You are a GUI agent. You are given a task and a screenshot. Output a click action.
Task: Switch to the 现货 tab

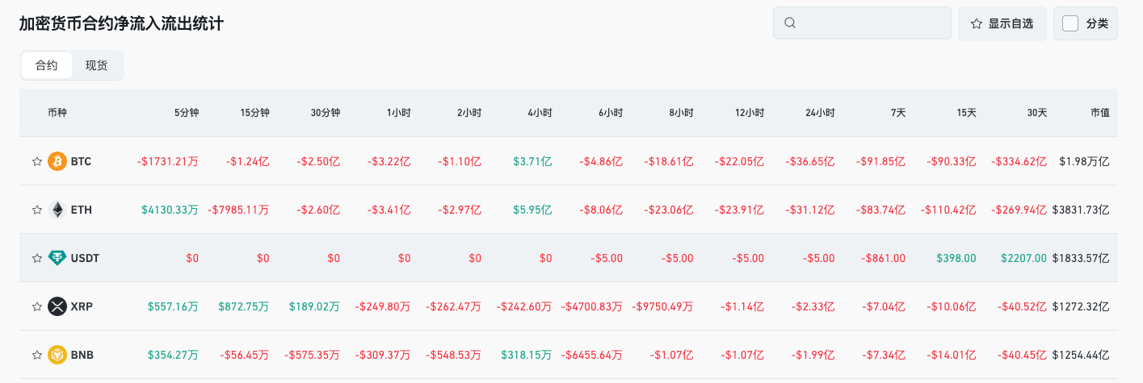point(97,65)
